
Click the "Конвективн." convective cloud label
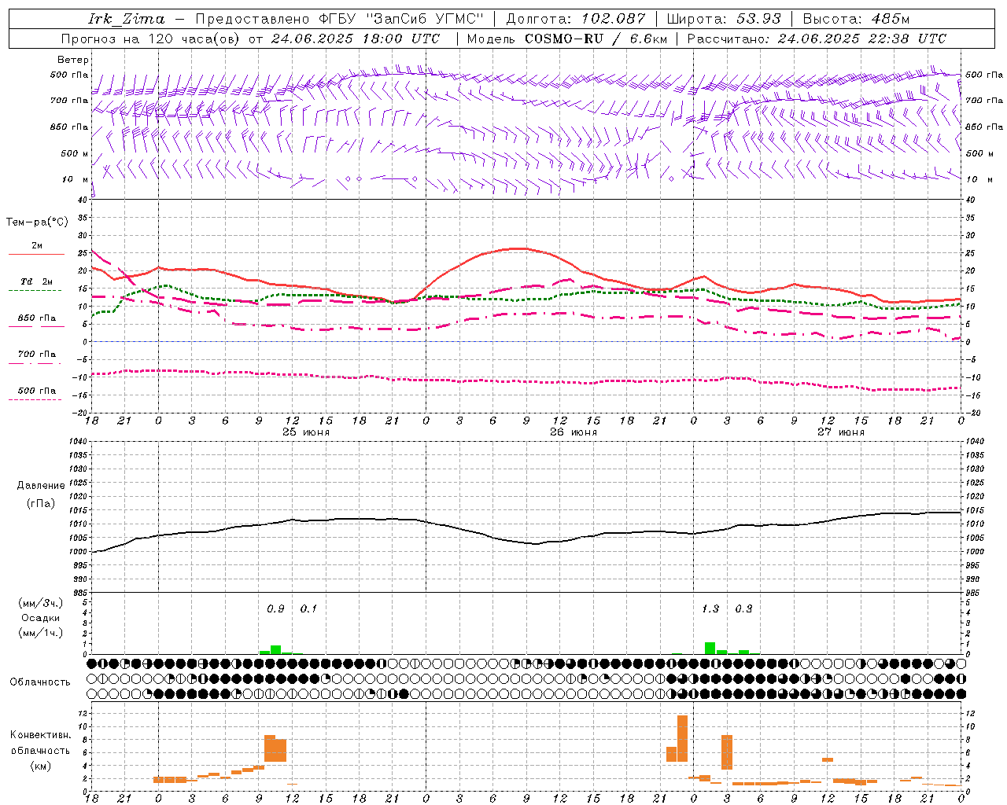click(x=40, y=735)
